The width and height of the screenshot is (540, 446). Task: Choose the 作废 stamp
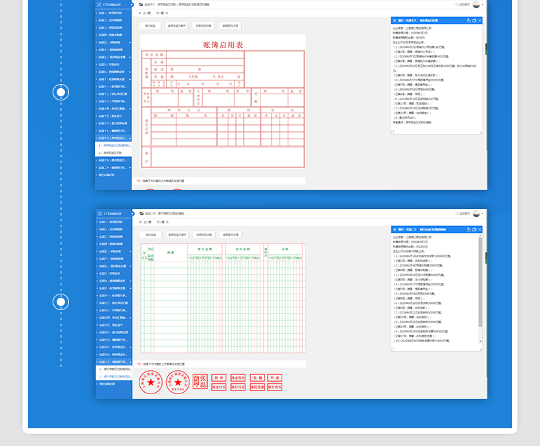coord(275,377)
